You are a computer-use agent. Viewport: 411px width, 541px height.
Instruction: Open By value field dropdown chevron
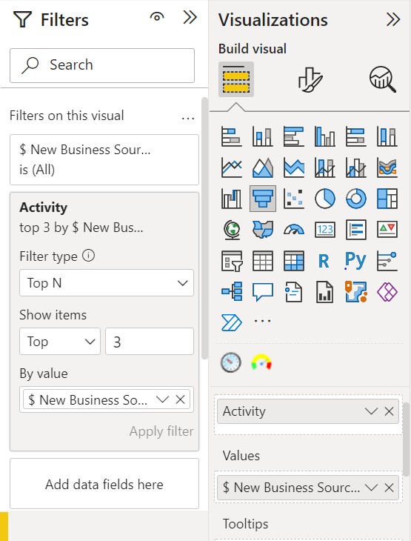162,399
